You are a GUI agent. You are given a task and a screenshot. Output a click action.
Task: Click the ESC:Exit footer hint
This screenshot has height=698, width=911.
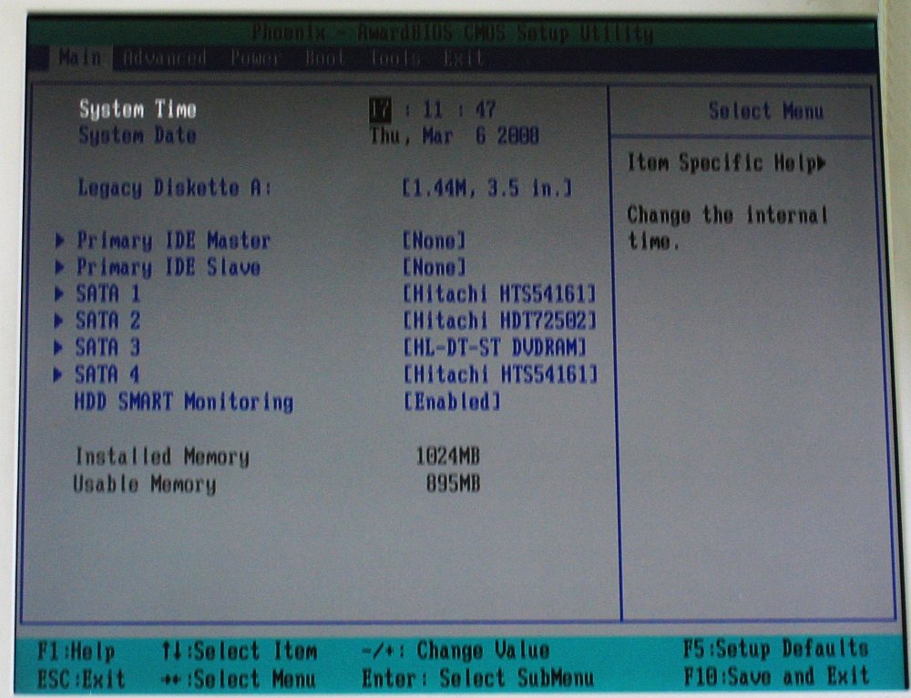(81, 678)
